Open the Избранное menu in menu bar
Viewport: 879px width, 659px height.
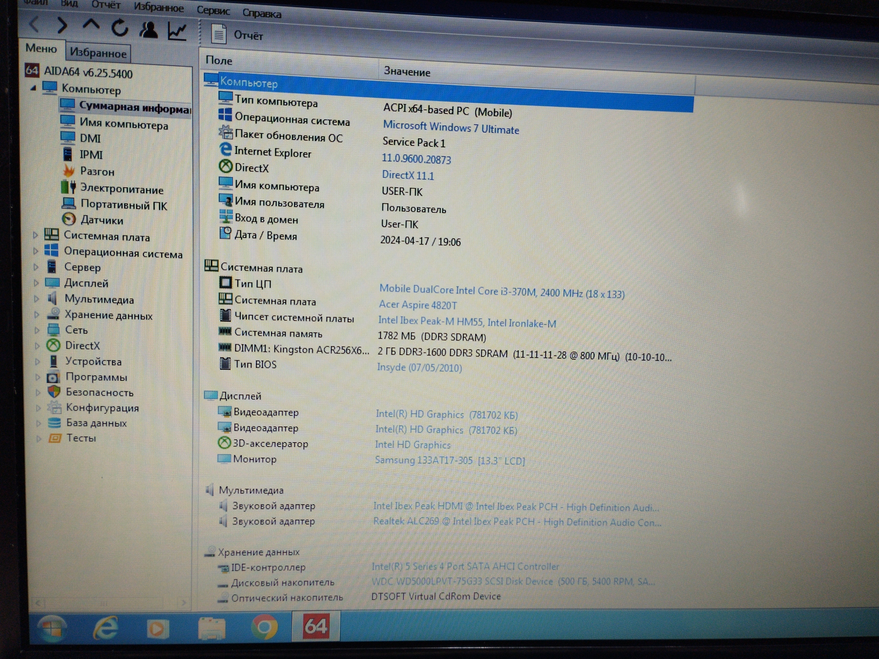click(158, 7)
